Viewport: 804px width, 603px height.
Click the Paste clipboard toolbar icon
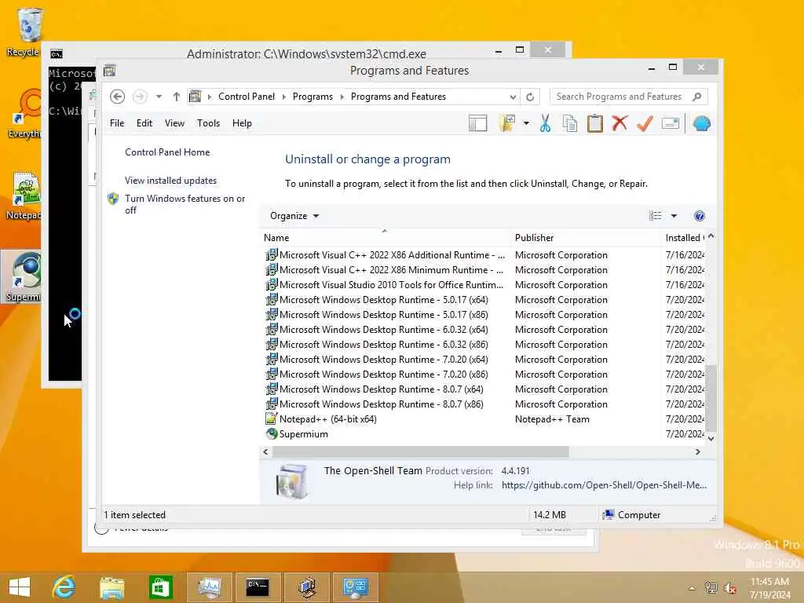tap(595, 123)
